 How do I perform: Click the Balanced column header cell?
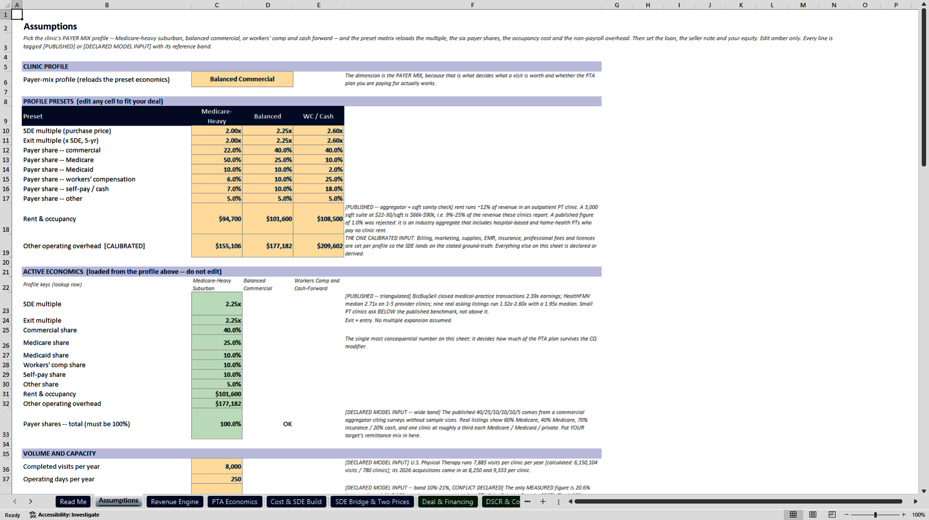[x=268, y=116]
